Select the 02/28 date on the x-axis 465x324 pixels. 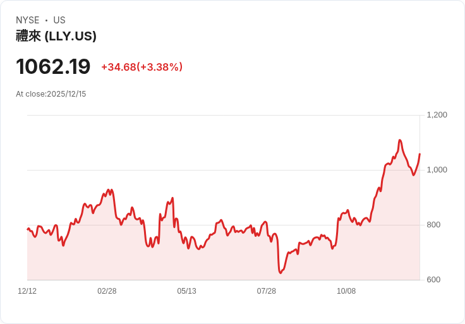[107, 291]
